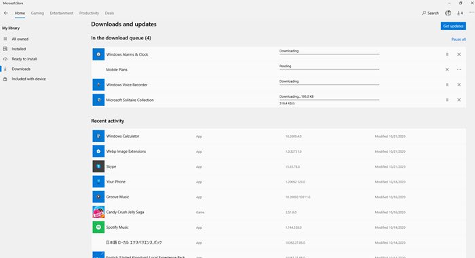
Task: Open the Webp Image Extensions entry name
Action: coord(126,151)
